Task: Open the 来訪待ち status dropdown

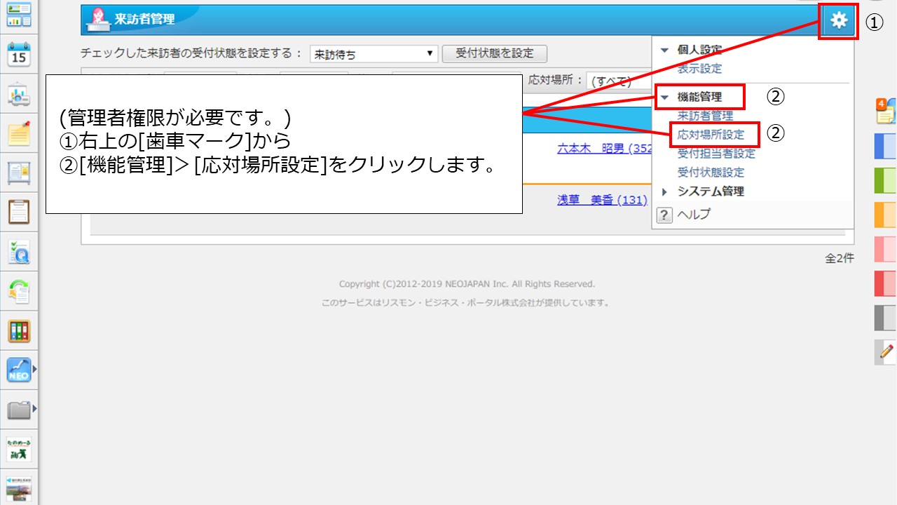Action: (374, 54)
